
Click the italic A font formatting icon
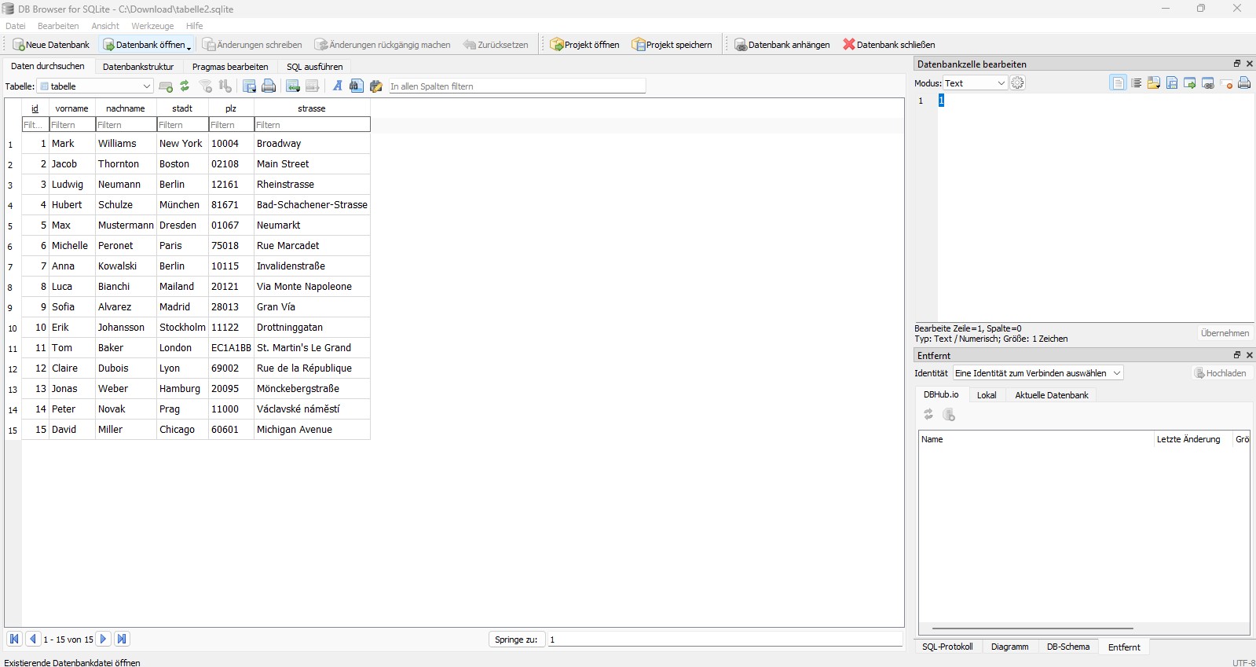[338, 86]
